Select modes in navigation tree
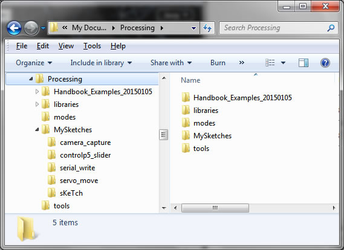This screenshot has height=250, width=344. click(x=65, y=117)
